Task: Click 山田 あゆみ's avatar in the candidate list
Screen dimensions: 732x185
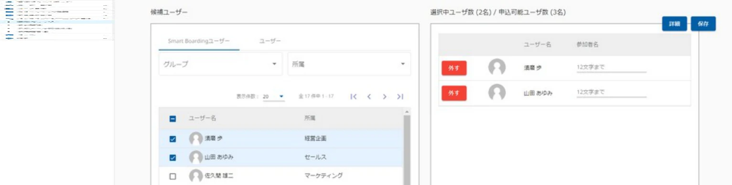Action: pos(196,157)
